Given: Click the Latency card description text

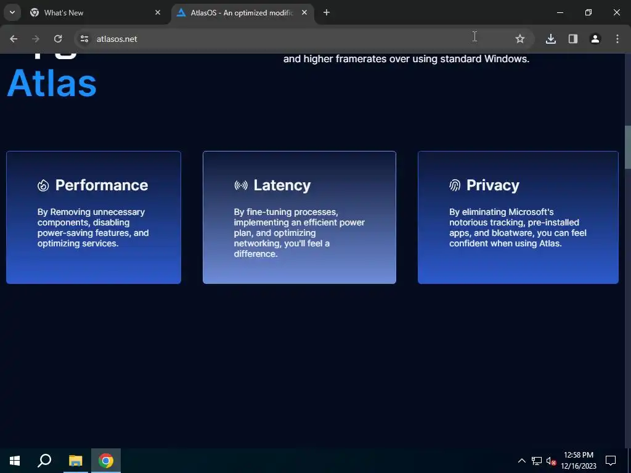Looking at the screenshot, I should (299, 233).
